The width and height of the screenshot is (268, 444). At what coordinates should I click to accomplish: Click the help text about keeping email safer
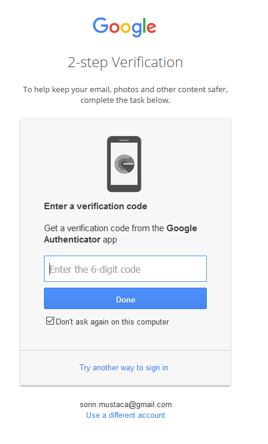coord(125,95)
